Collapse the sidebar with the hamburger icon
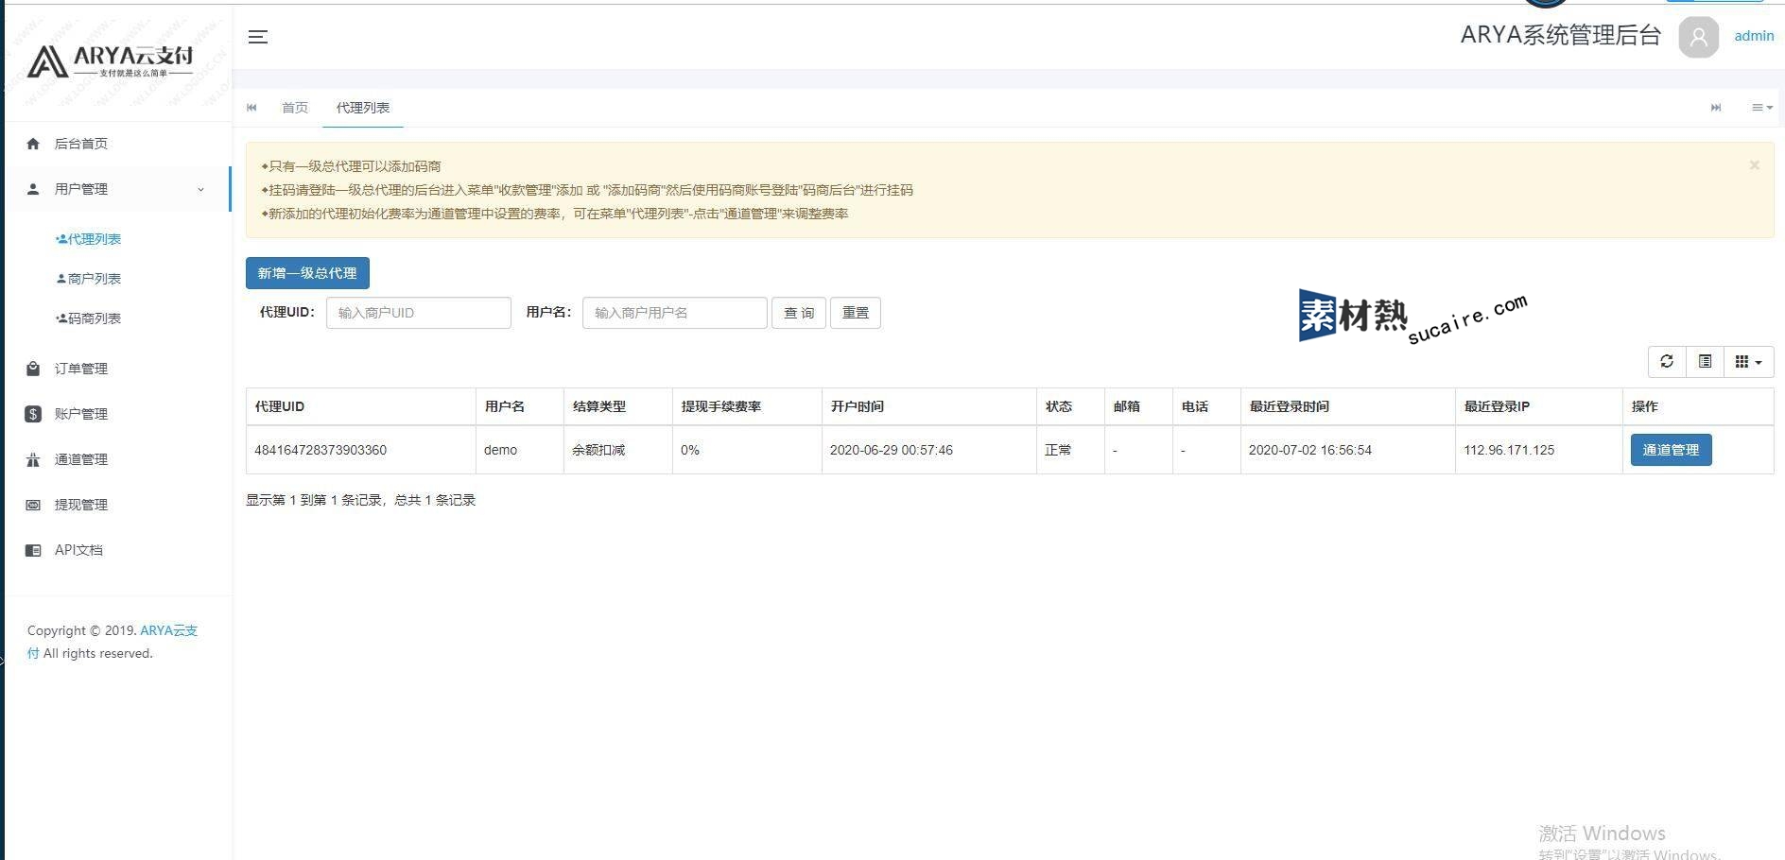 [258, 37]
